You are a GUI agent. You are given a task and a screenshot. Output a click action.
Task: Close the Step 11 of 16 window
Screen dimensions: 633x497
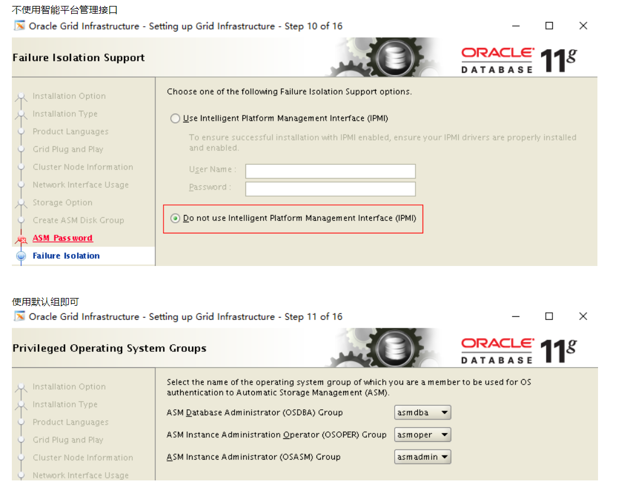tap(583, 316)
